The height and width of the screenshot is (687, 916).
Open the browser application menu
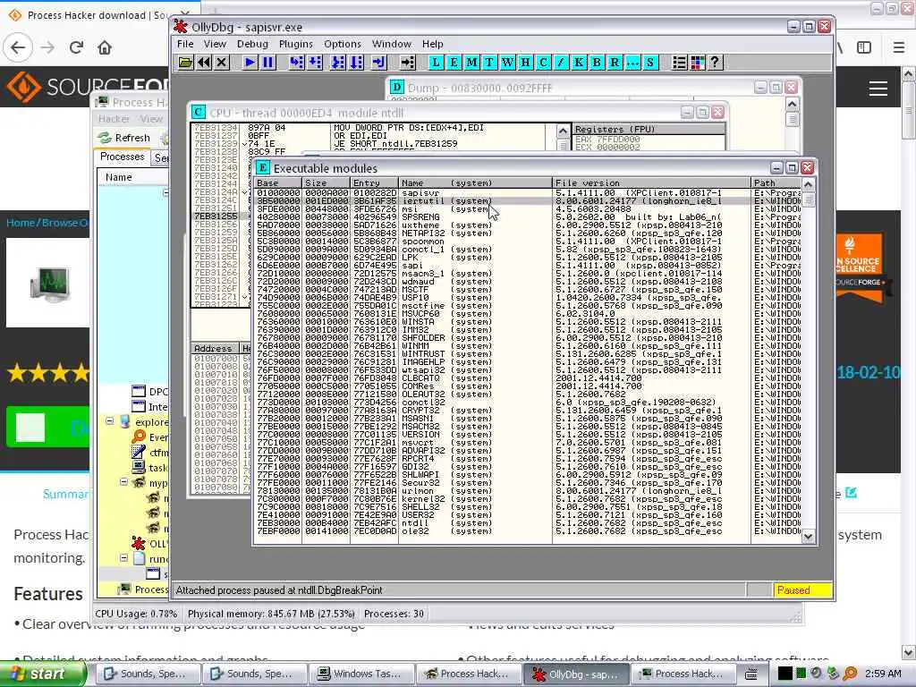tap(899, 47)
